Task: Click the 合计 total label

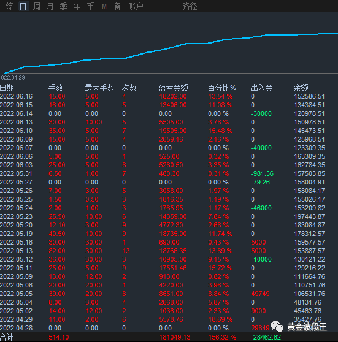Action: (x=7, y=338)
